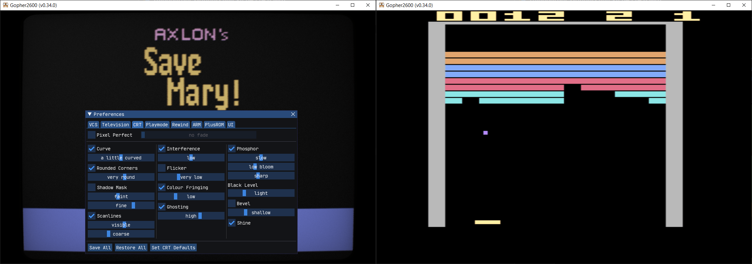Adjust the Colour Fringing 'low' slider
Screen dimensions: 752x264
click(191, 196)
